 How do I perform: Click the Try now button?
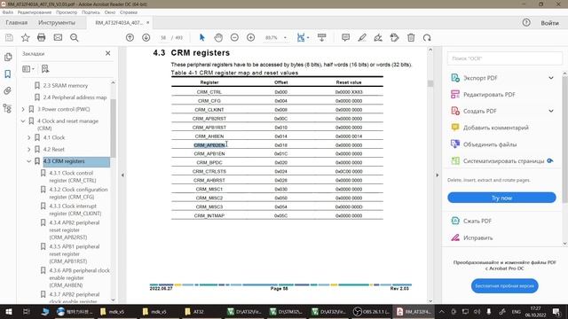(x=501, y=198)
